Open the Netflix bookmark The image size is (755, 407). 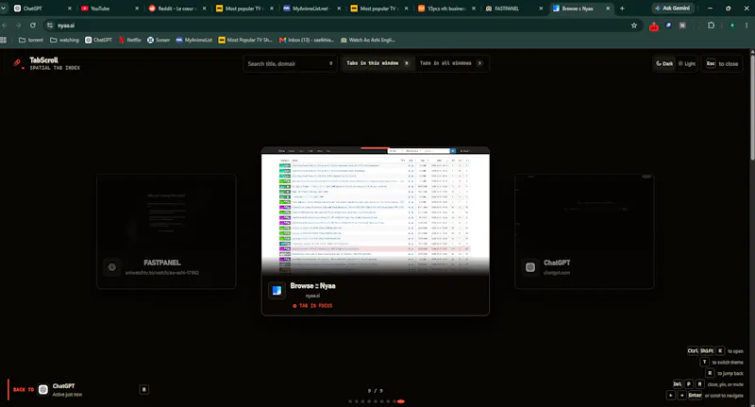130,40
